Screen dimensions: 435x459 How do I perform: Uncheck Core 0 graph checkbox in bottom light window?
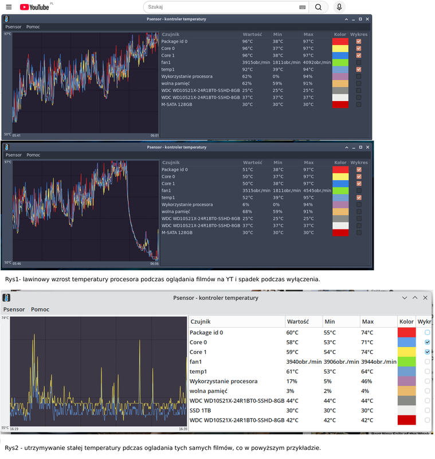[x=428, y=342]
